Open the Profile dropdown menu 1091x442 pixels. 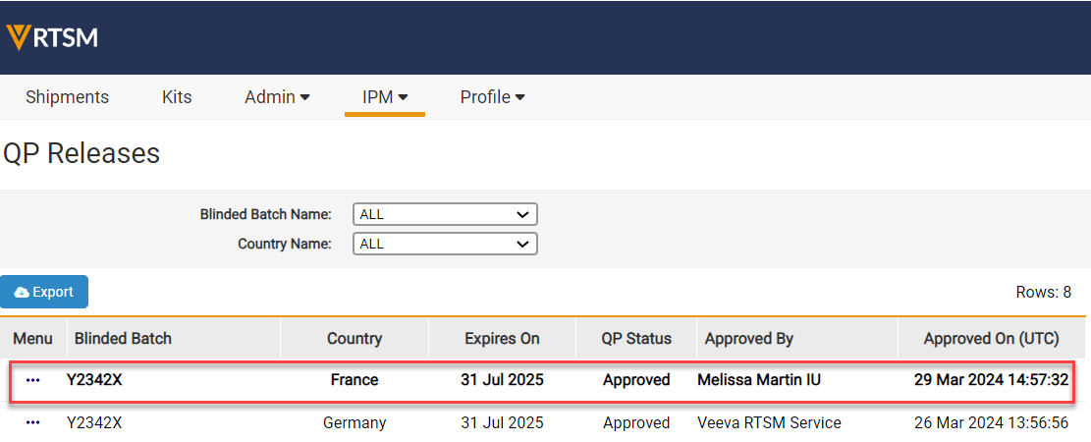pos(492,97)
